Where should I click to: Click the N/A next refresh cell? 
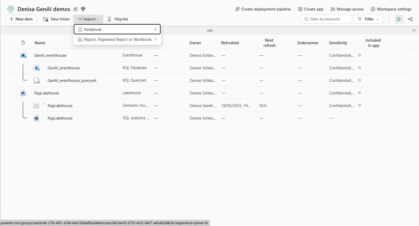pos(263,106)
